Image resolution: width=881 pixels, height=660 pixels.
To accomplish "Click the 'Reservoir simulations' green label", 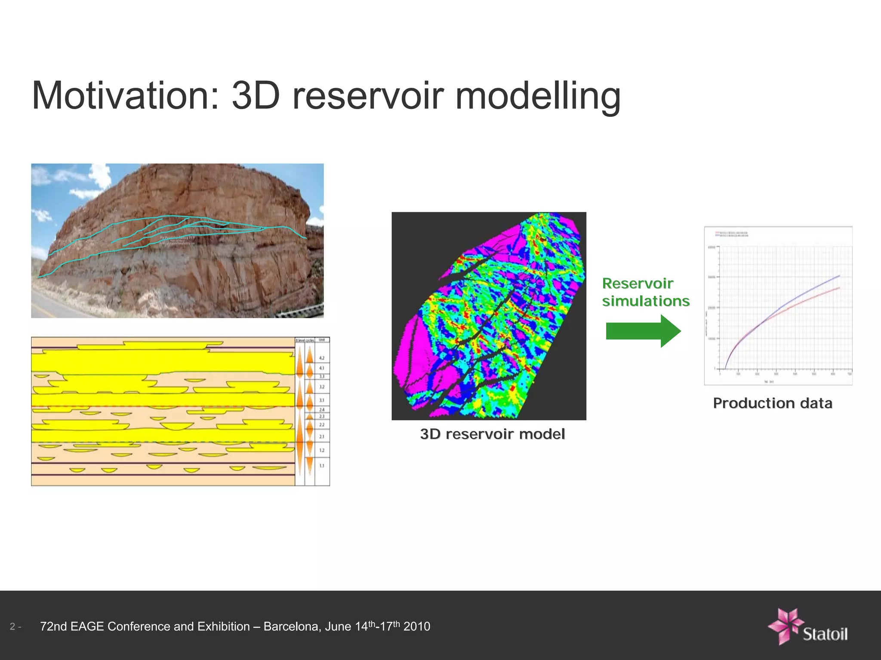I will [645, 292].
